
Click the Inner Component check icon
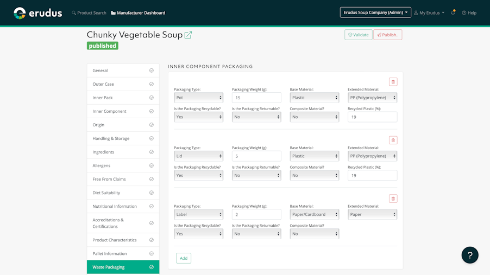[x=151, y=111]
